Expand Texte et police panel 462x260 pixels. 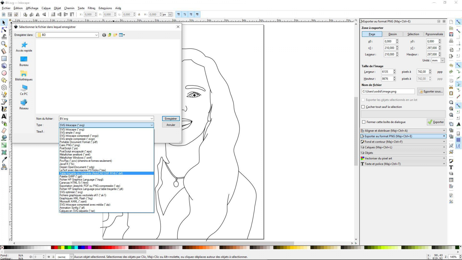pos(403,164)
